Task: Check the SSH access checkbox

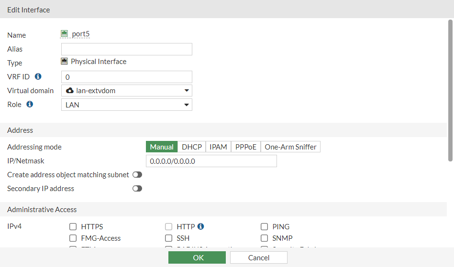Action: (x=168, y=238)
